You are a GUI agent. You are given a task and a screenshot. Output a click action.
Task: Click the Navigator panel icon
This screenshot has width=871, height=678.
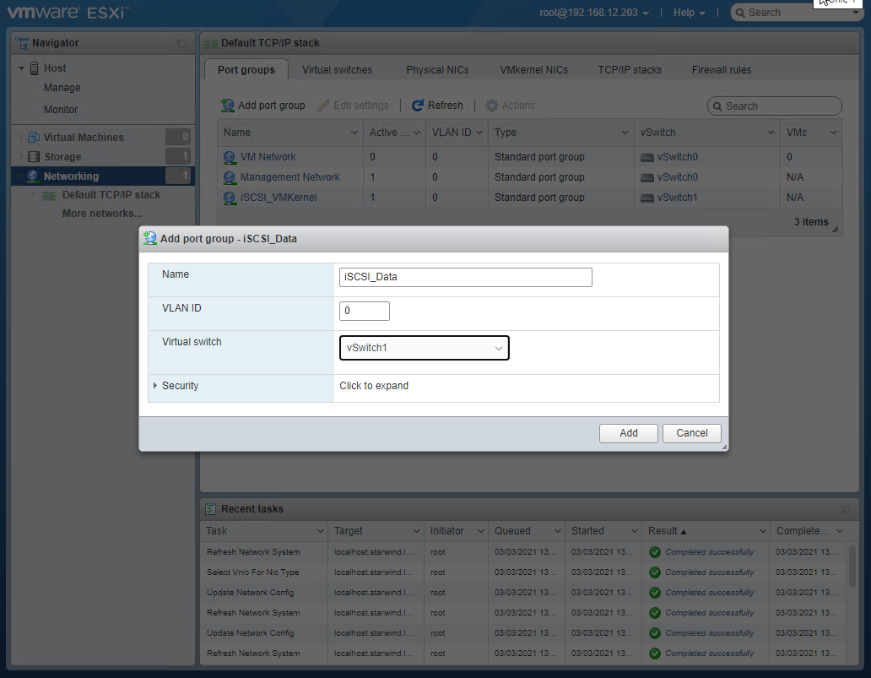click(22, 43)
